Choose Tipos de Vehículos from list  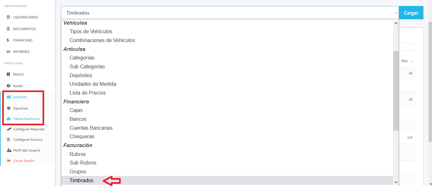coord(91,32)
